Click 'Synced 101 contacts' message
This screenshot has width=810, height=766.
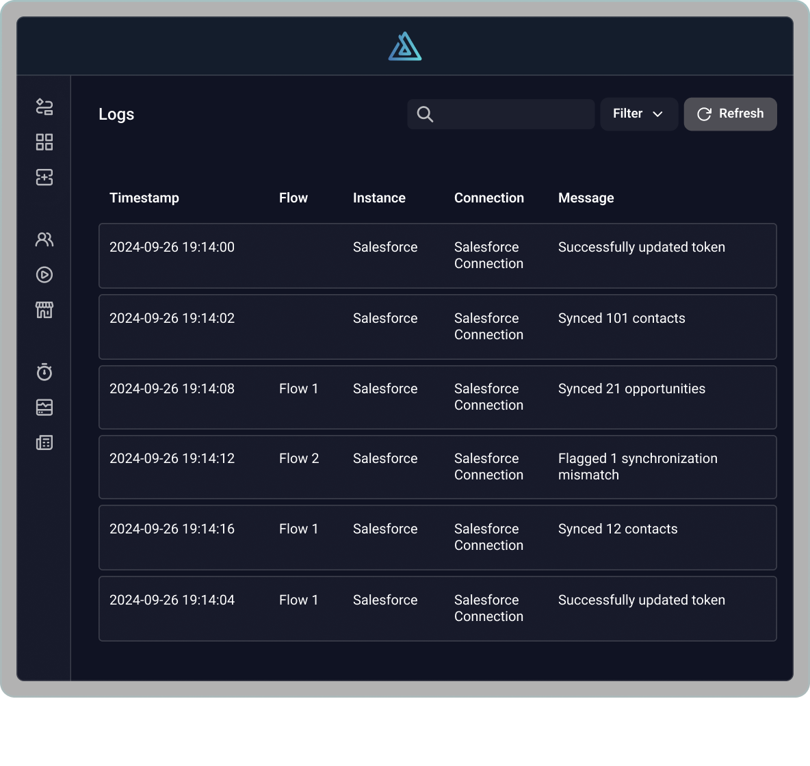pos(621,318)
